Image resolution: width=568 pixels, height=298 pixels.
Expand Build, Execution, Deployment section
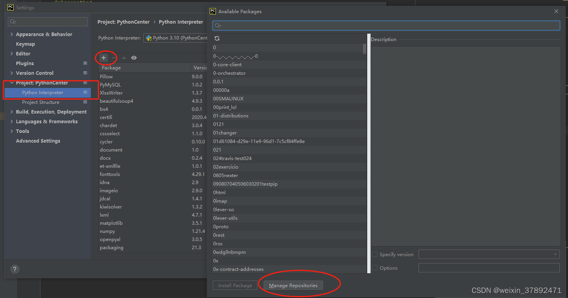(x=12, y=112)
